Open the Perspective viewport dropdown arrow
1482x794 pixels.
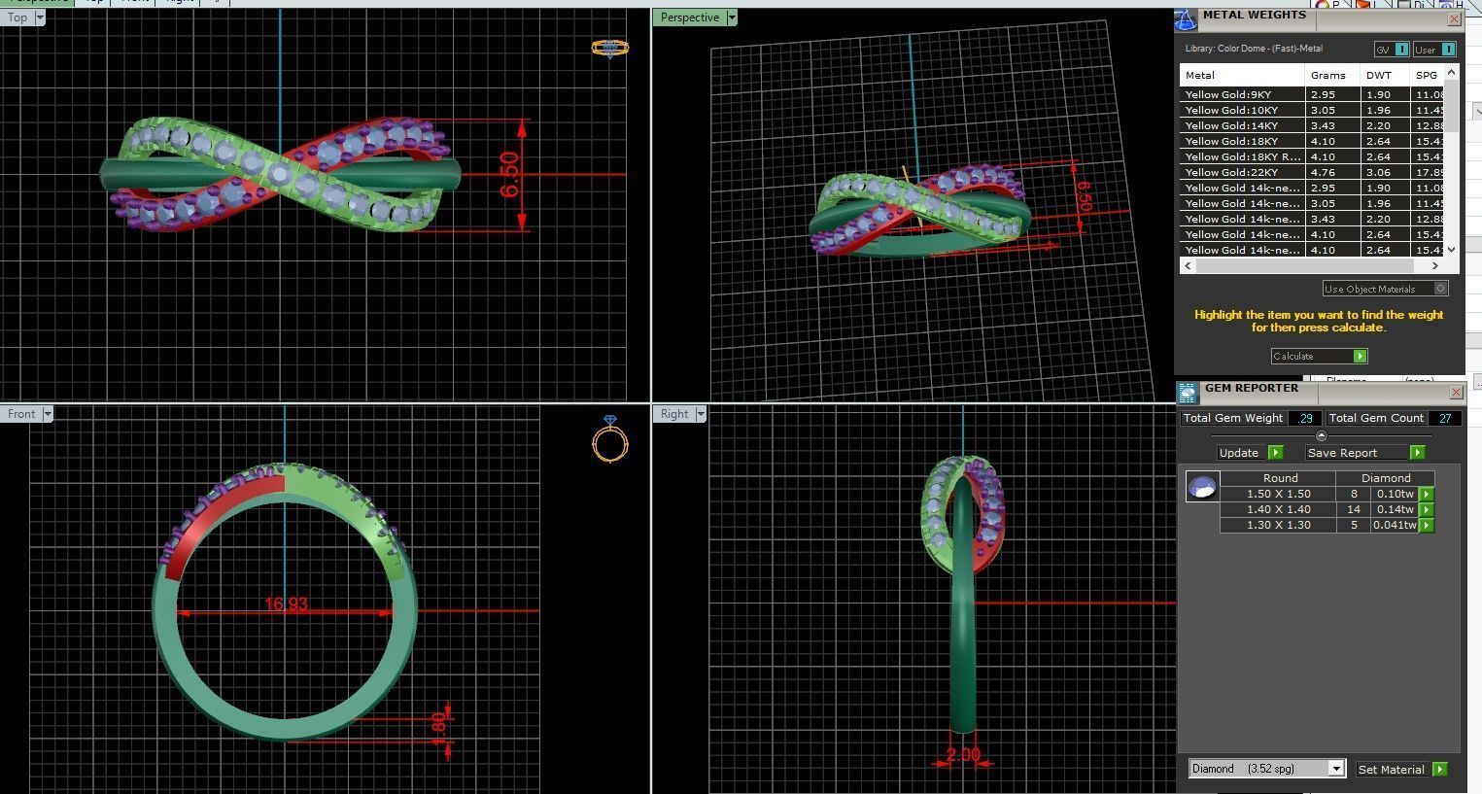(732, 17)
